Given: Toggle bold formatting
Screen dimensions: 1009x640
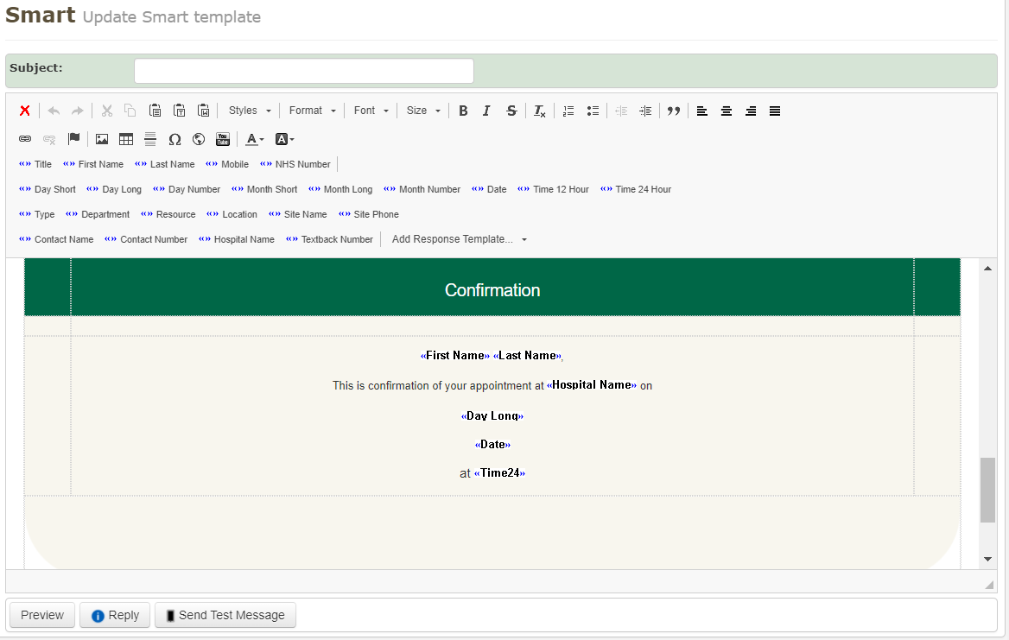Looking at the screenshot, I should (463, 111).
